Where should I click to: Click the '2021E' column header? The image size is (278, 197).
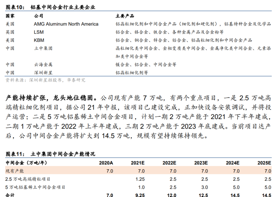coord(138,163)
